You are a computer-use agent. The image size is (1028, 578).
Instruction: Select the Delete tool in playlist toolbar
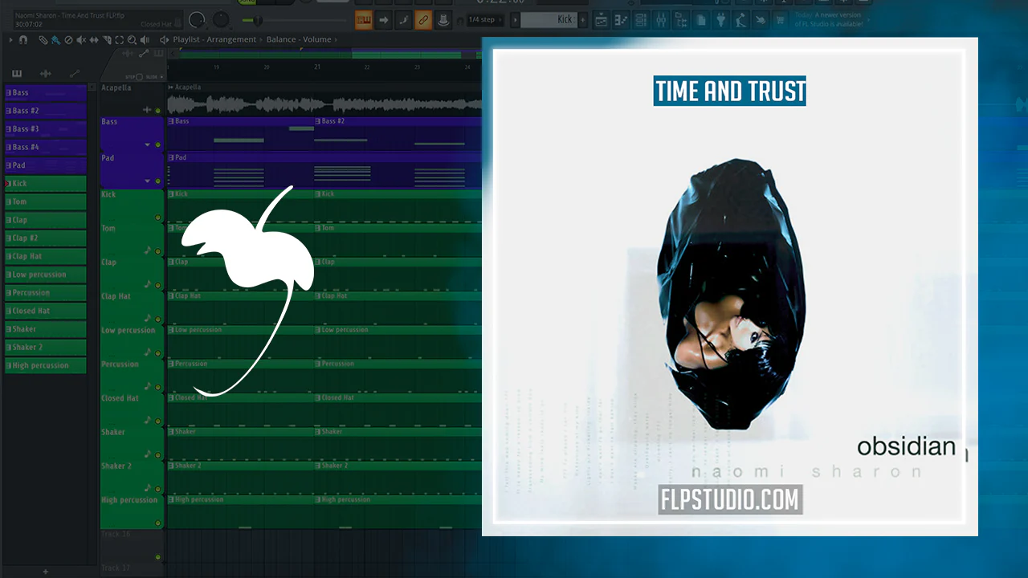(x=68, y=39)
